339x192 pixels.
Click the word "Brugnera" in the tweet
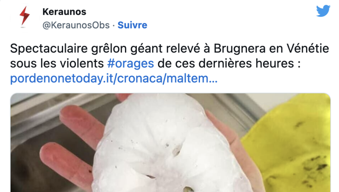coord(239,49)
